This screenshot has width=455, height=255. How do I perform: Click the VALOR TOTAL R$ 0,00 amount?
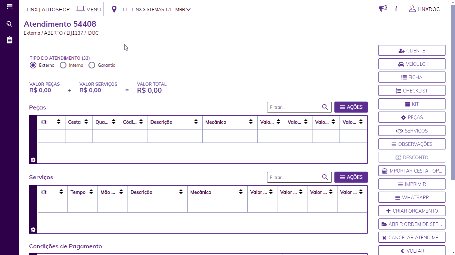coord(149,90)
